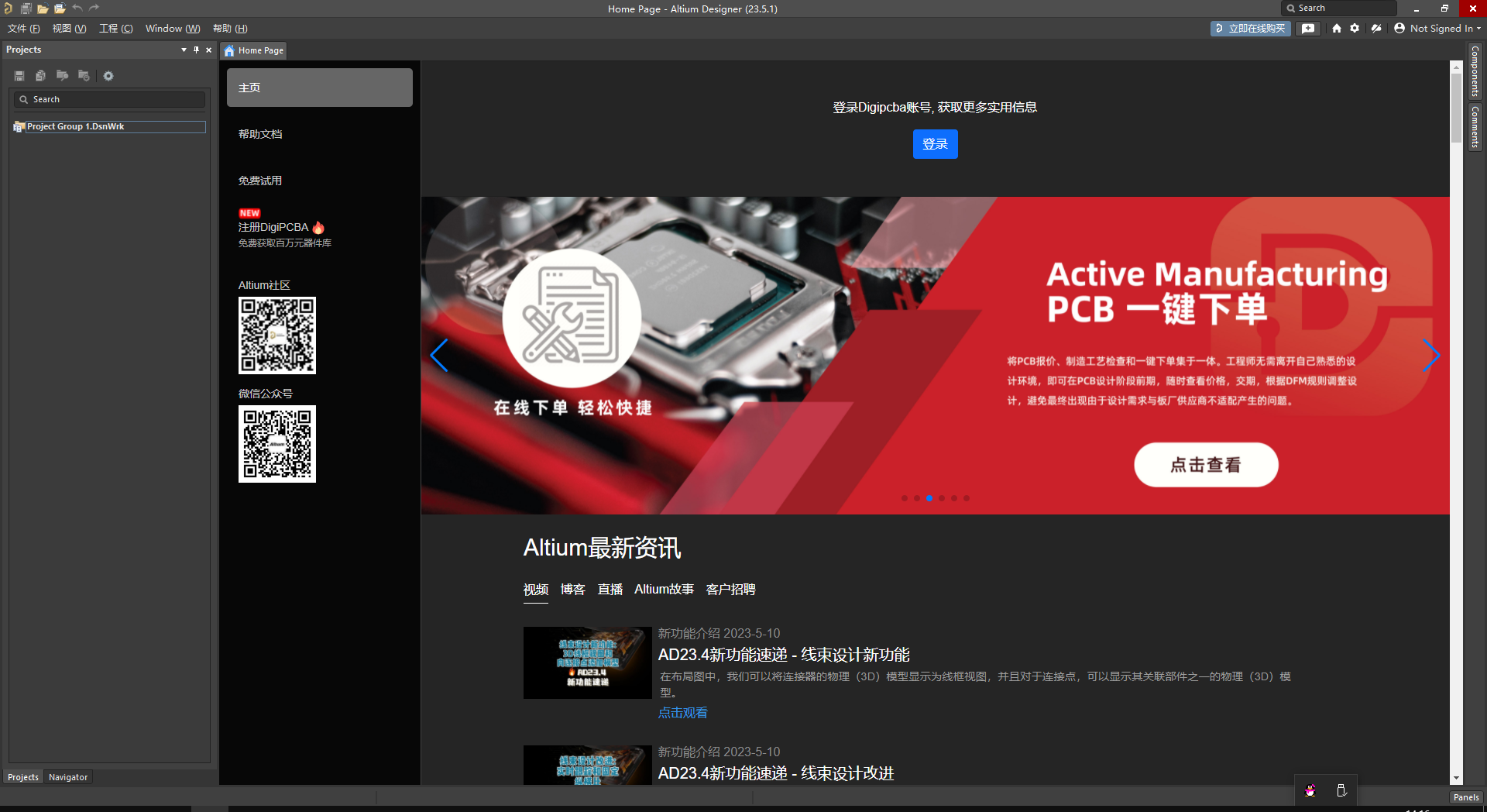
Task: Click the Open Document folder icon in the title bar
Action: pos(43,9)
